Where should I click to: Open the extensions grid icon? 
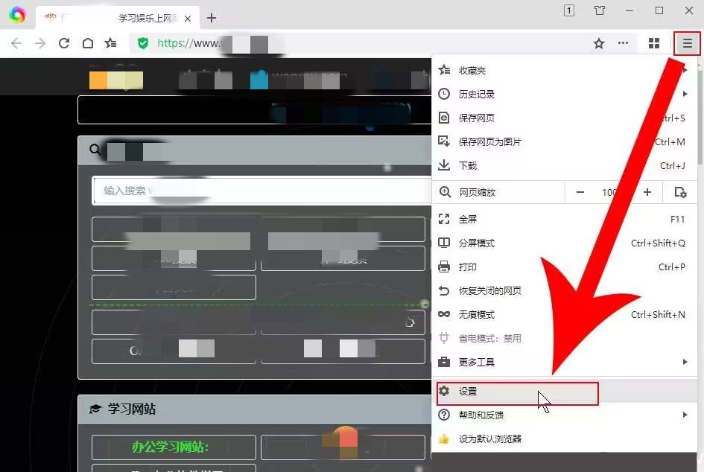point(654,43)
